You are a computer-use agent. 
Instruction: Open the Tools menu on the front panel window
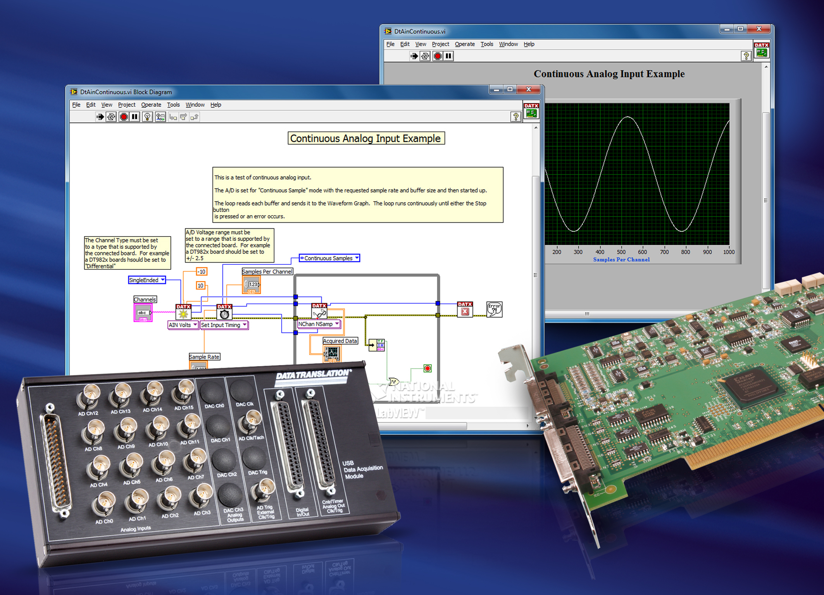click(487, 44)
